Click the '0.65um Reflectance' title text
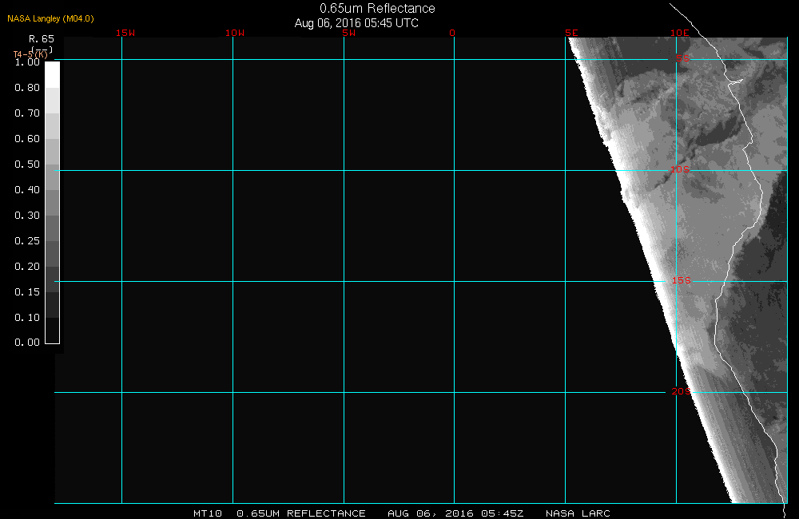 377,9
